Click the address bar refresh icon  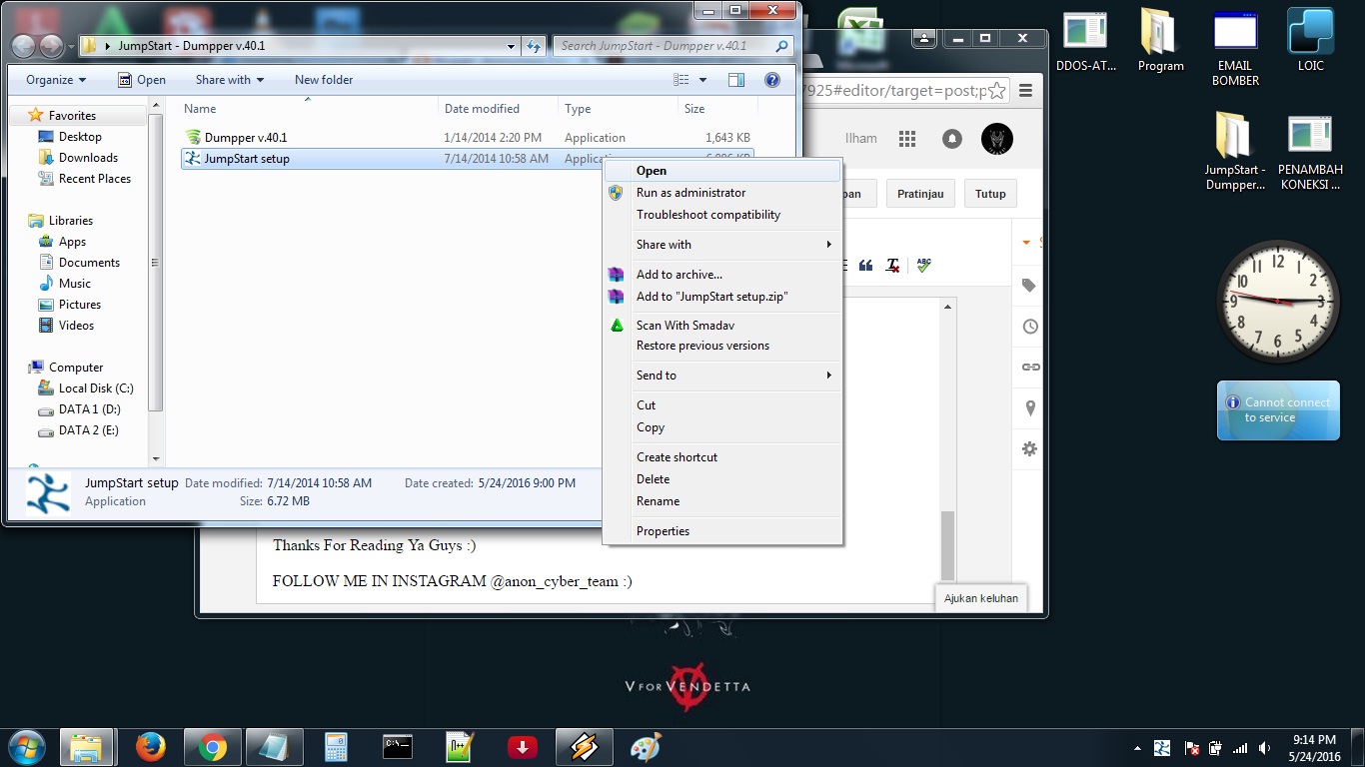[x=534, y=46]
